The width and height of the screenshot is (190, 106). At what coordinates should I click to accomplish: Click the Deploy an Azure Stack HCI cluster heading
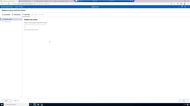(x=14, y=10)
